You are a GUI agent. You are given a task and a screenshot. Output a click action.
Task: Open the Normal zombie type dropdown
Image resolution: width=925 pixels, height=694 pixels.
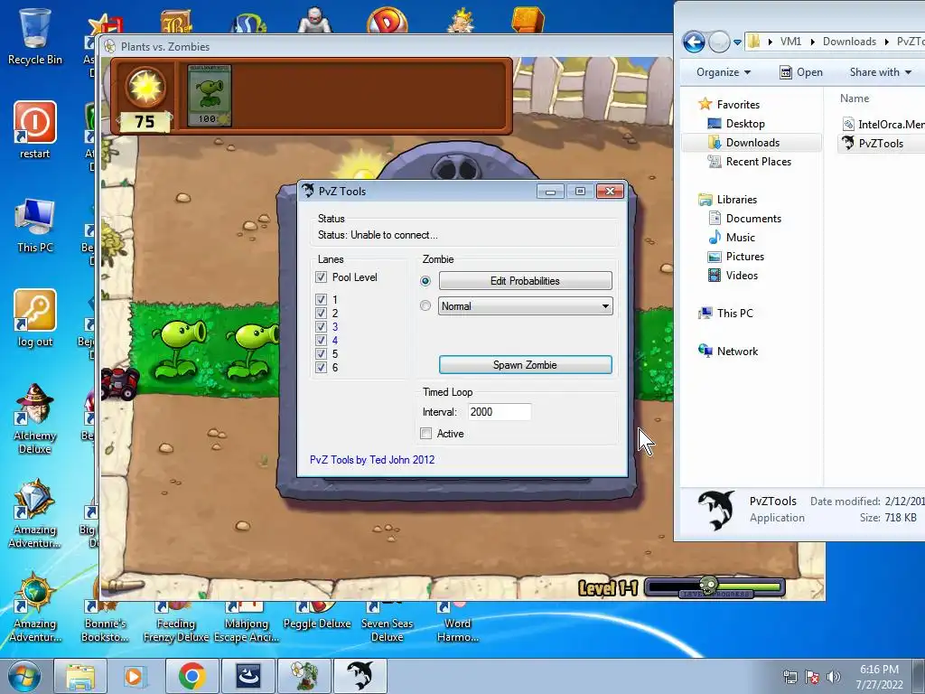pos(525,305)
